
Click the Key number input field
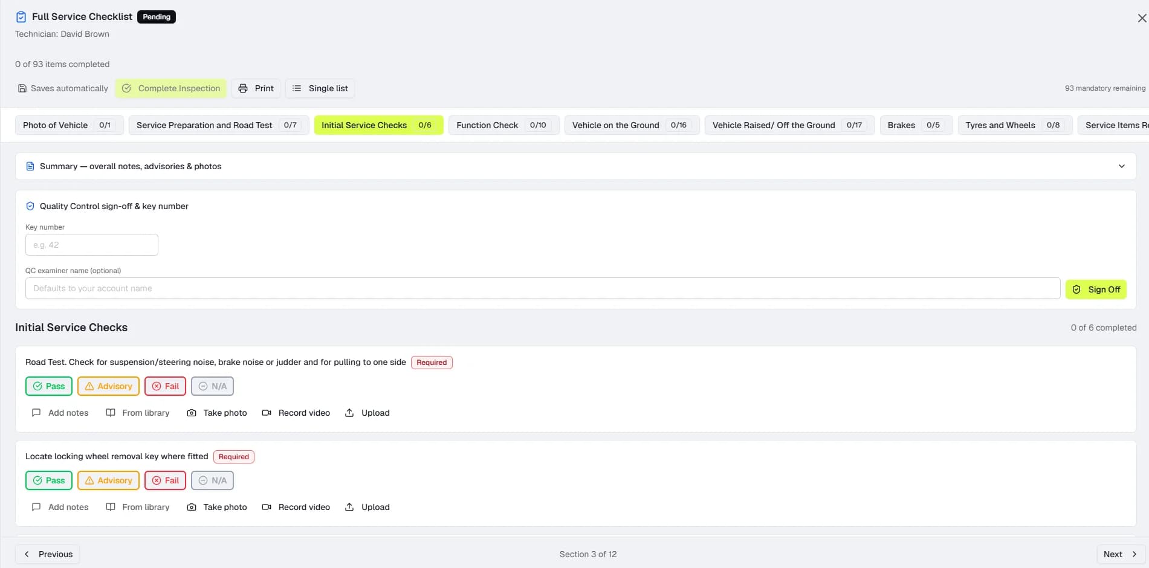92,245
